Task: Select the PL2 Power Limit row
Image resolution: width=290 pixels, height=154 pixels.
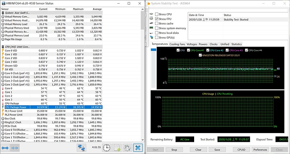Action: pyautogui.click(x=52, y=115)
